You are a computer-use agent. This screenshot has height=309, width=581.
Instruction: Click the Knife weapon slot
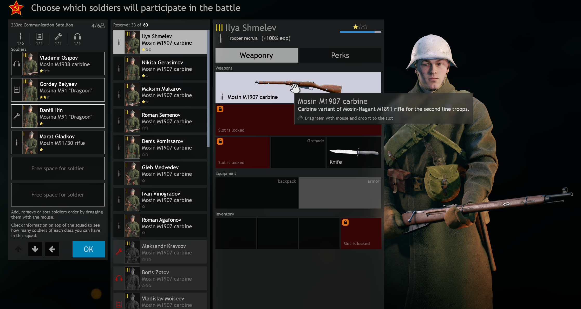pos(354,152)
